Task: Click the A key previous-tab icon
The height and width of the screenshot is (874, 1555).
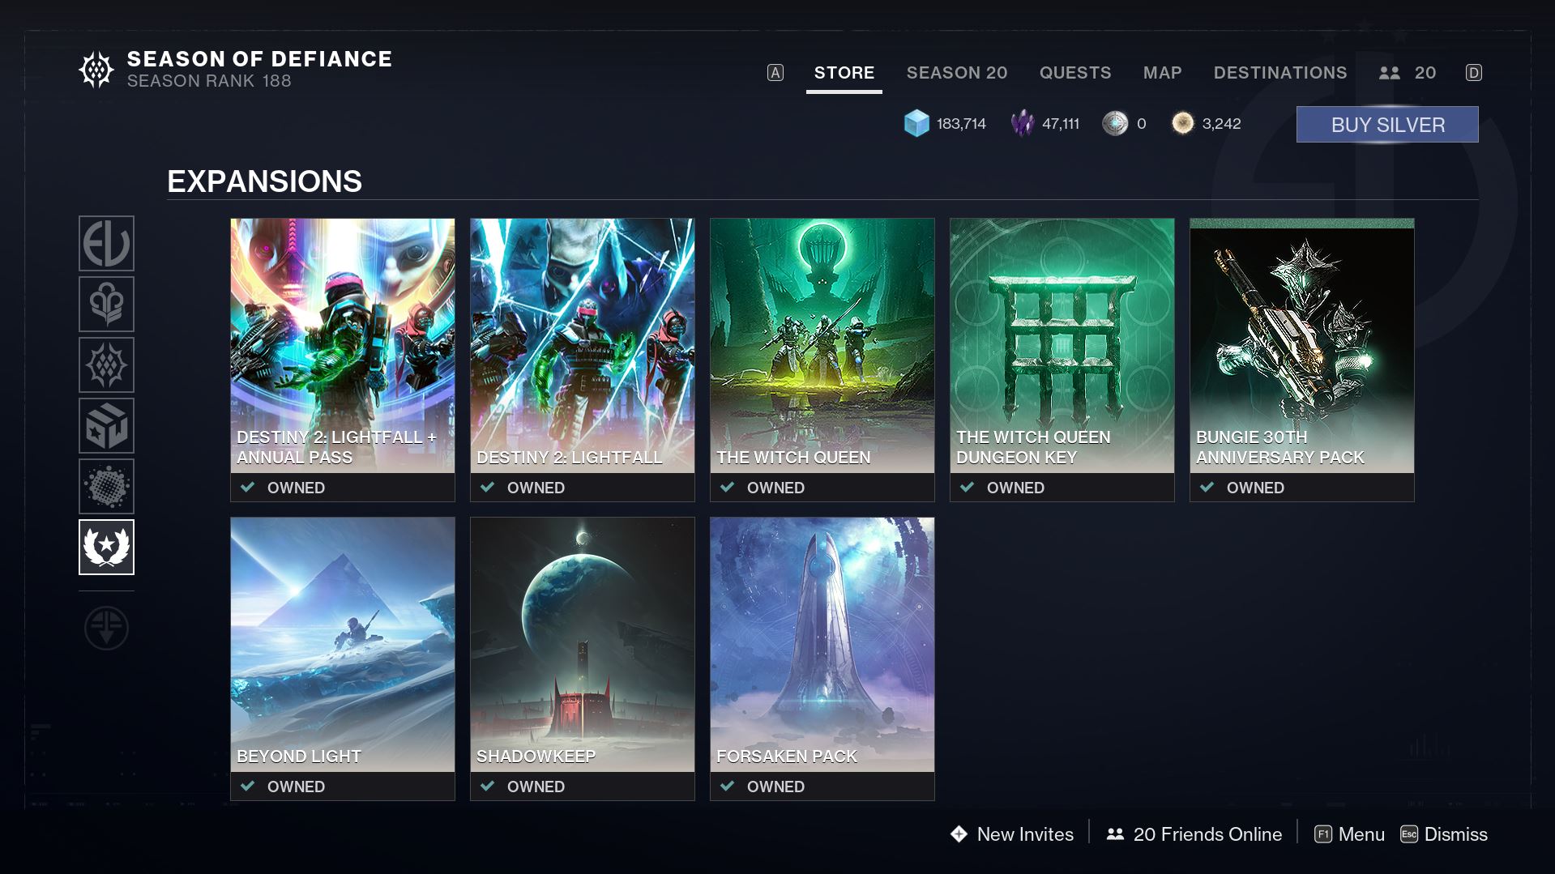Action: pyautogui.click(x=775, y=73)
